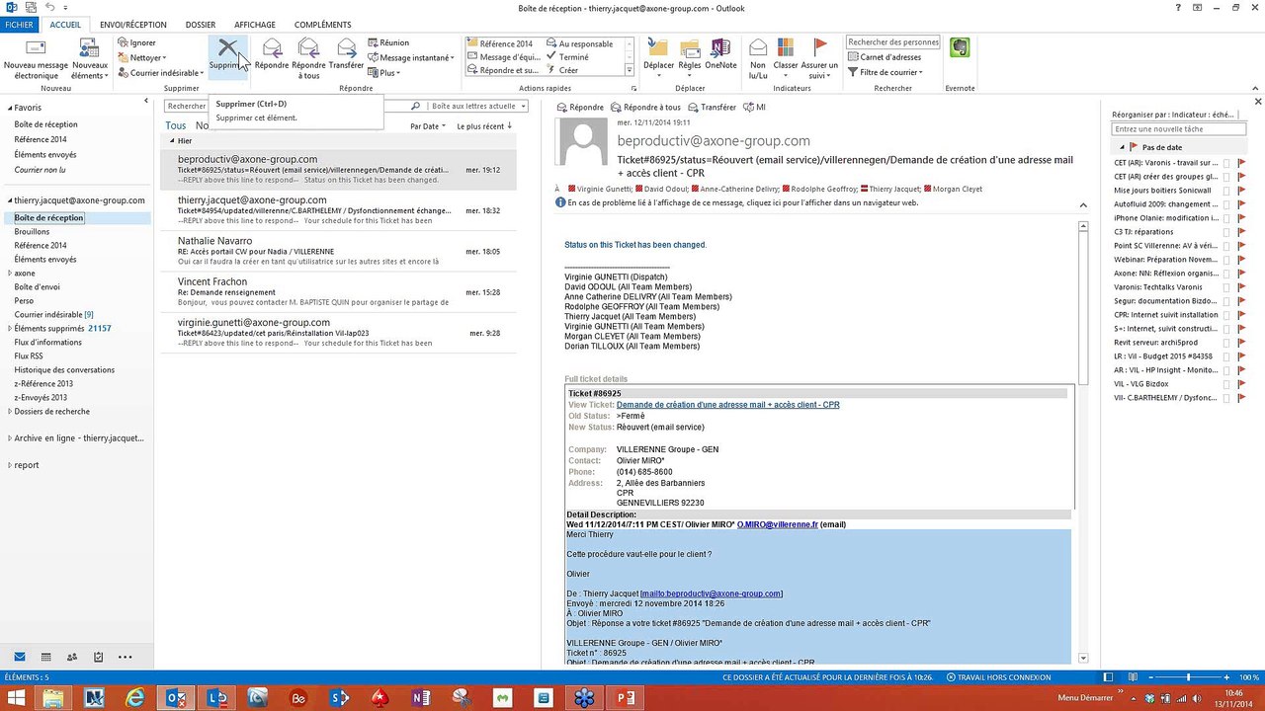The height and width of the screenshot is (711, 1265).
Task: Open Plus reply options dropdown
Action: 383,72
